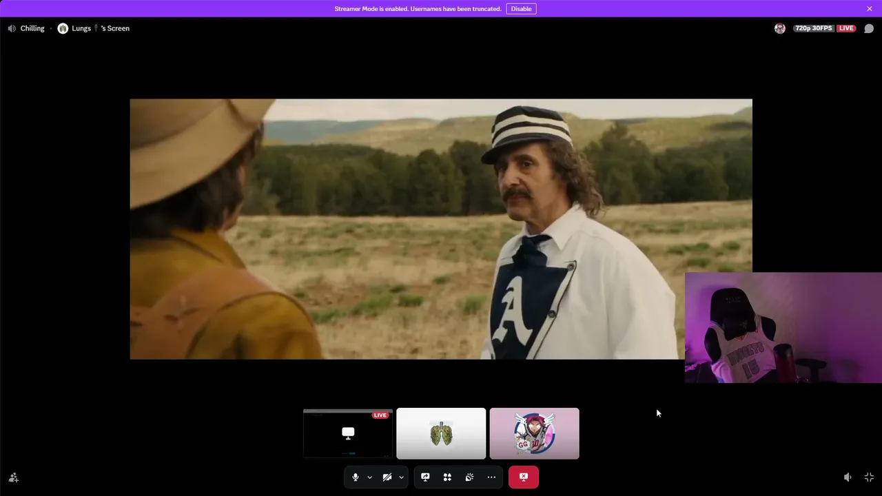Click the Lungs avatar in the stream title
The width and height of the screenshot is (882, 496).
click(63, 28)
